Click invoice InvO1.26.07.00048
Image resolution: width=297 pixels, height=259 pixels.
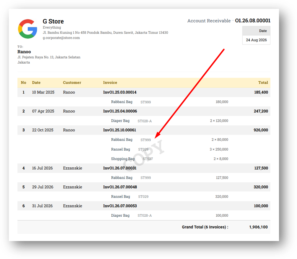coord(120,187)
